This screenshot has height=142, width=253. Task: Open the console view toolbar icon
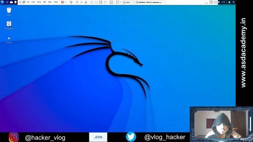point(111,2)
